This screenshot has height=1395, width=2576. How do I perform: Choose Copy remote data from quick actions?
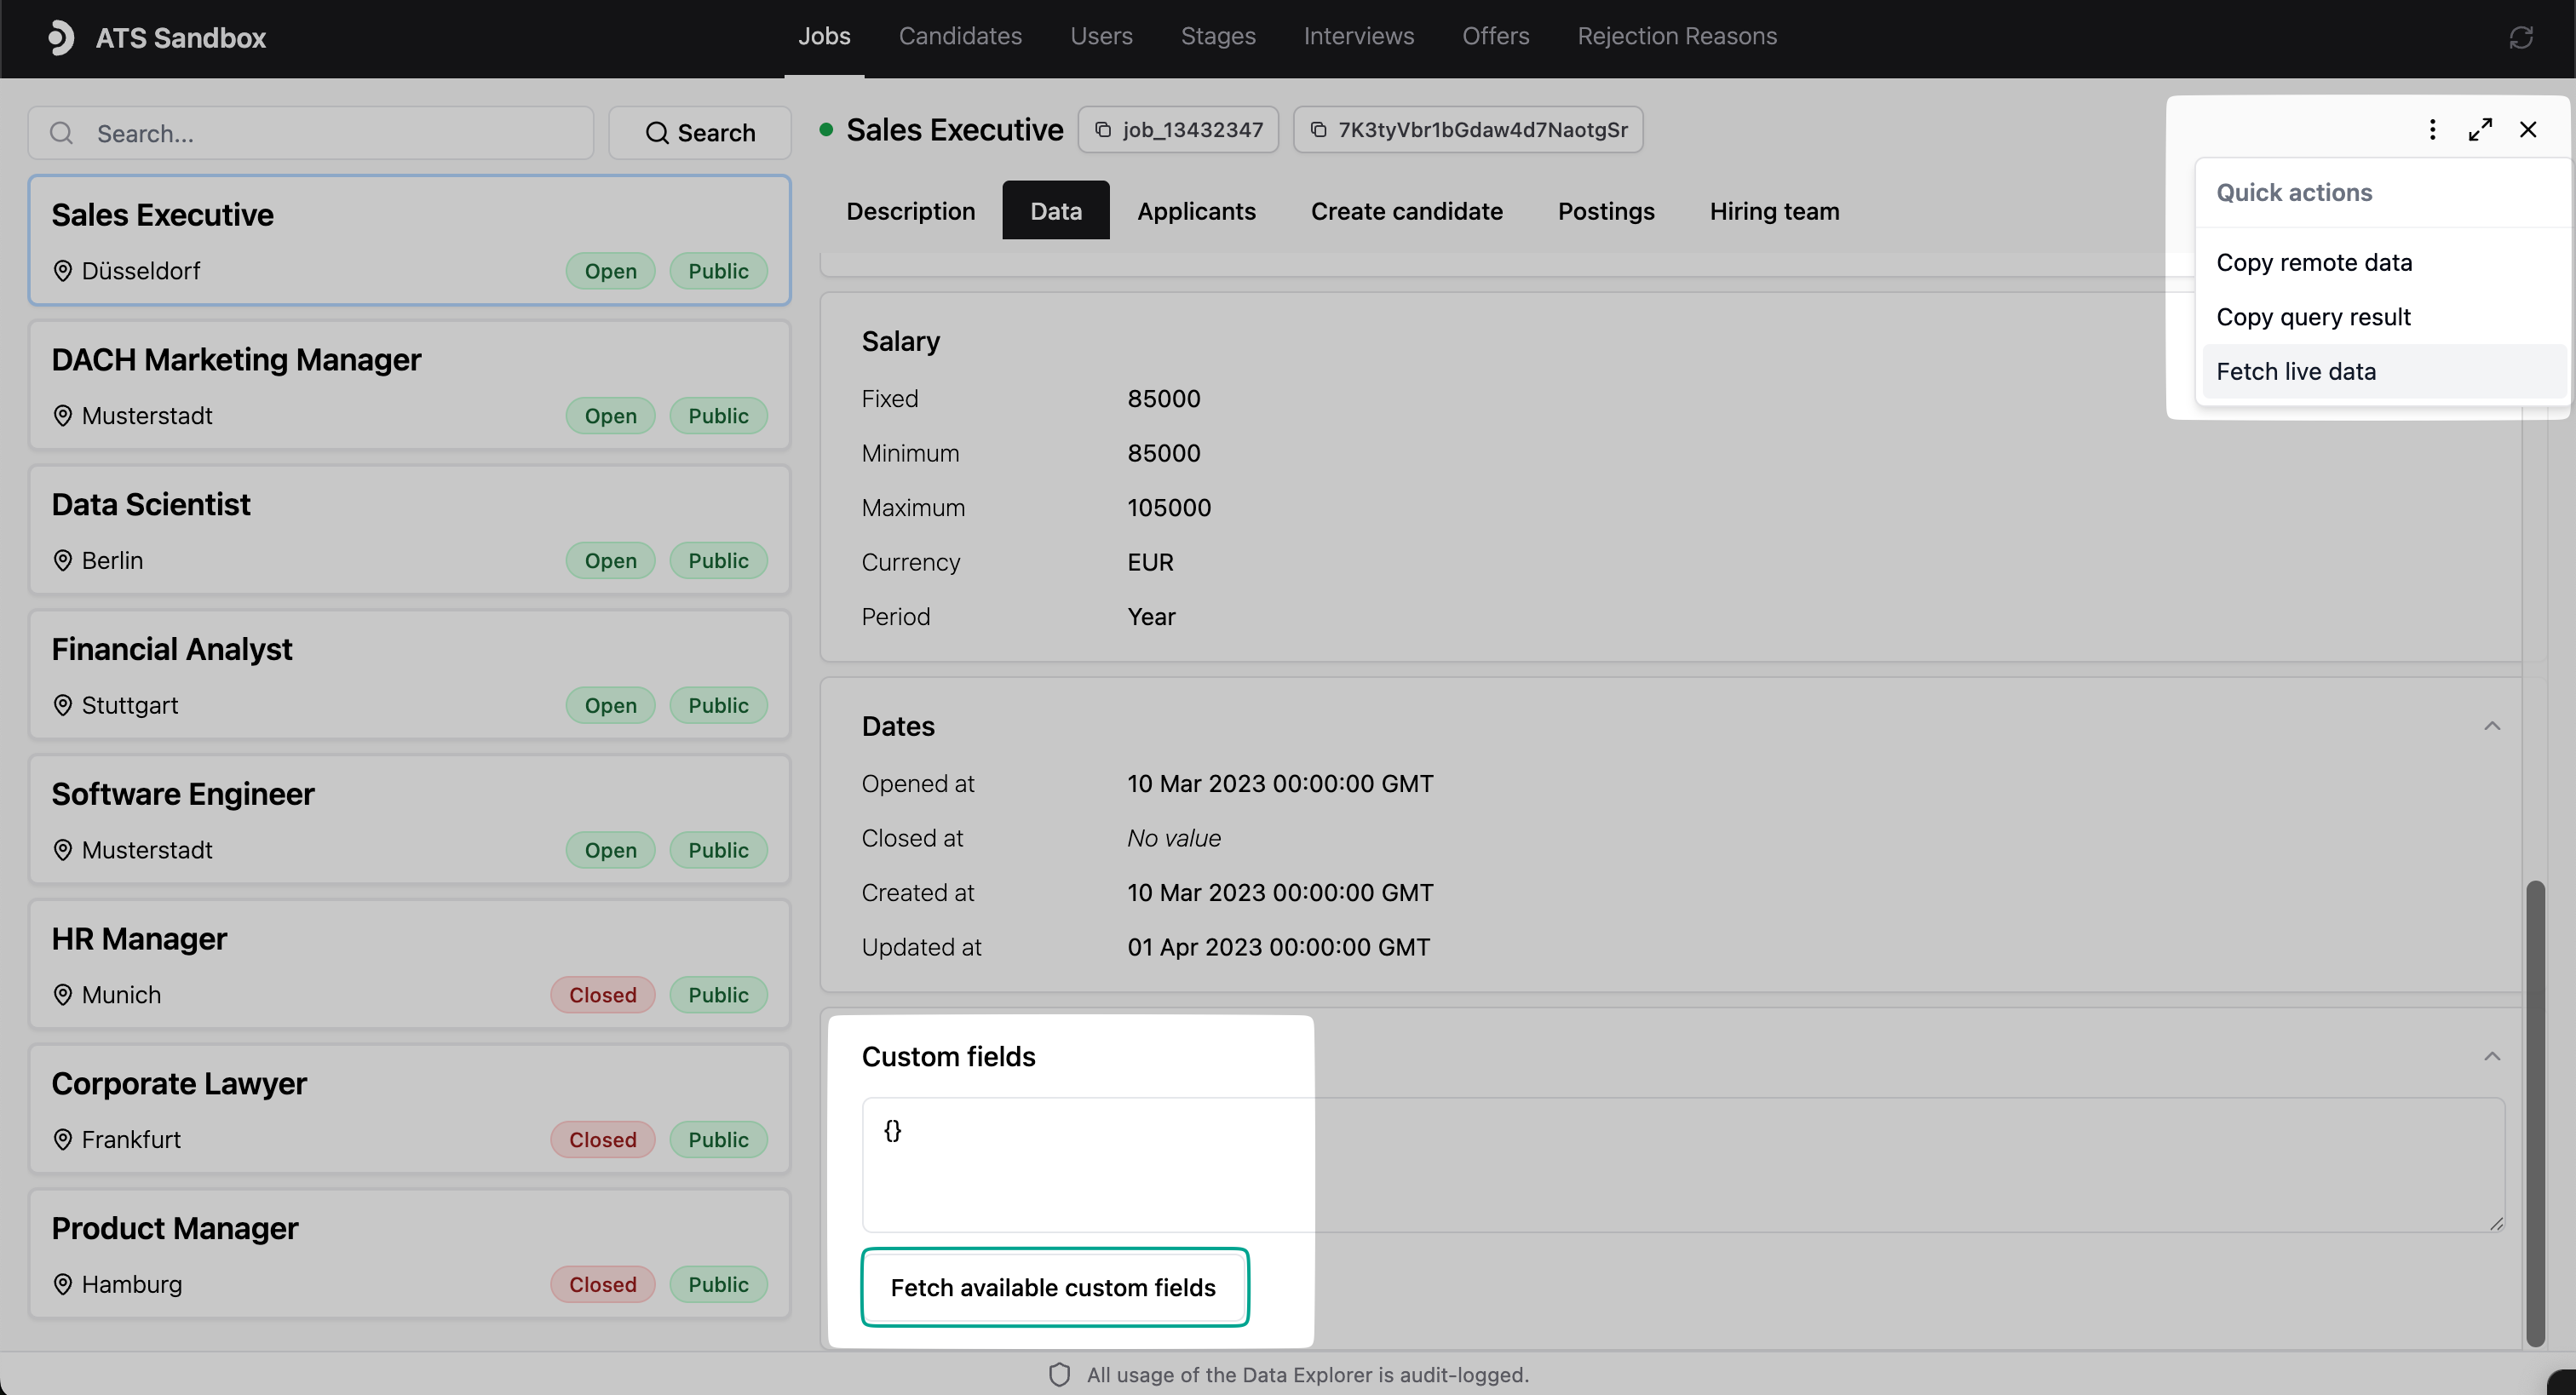2384,263
